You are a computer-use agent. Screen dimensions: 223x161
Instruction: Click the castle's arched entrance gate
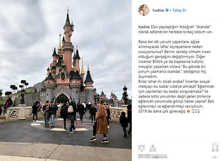pyautogui.click(x=62, y=98)
